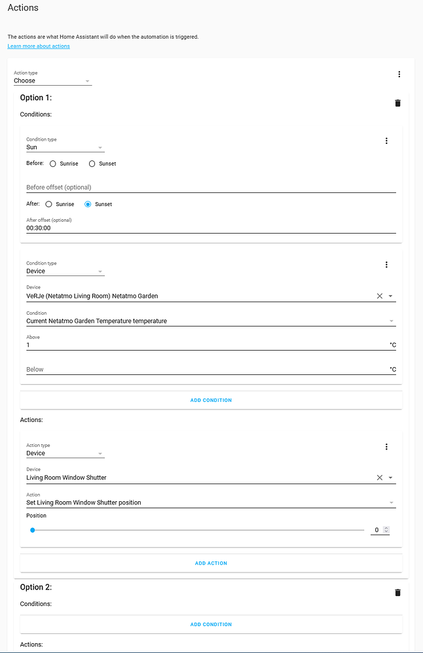Click the Position slider handle
The height and width of the screenshot is (653, 423).
(x=32, y=530)
